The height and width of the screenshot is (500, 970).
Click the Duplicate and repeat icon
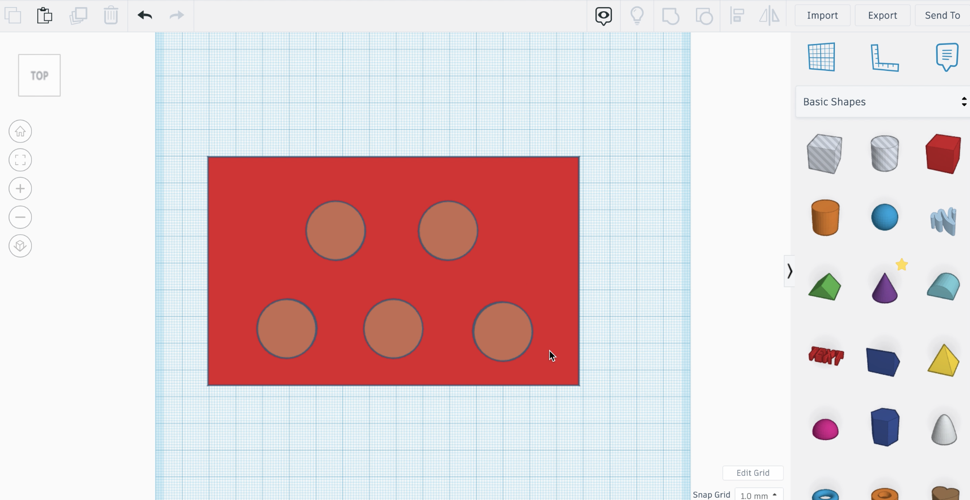(78, 15)
